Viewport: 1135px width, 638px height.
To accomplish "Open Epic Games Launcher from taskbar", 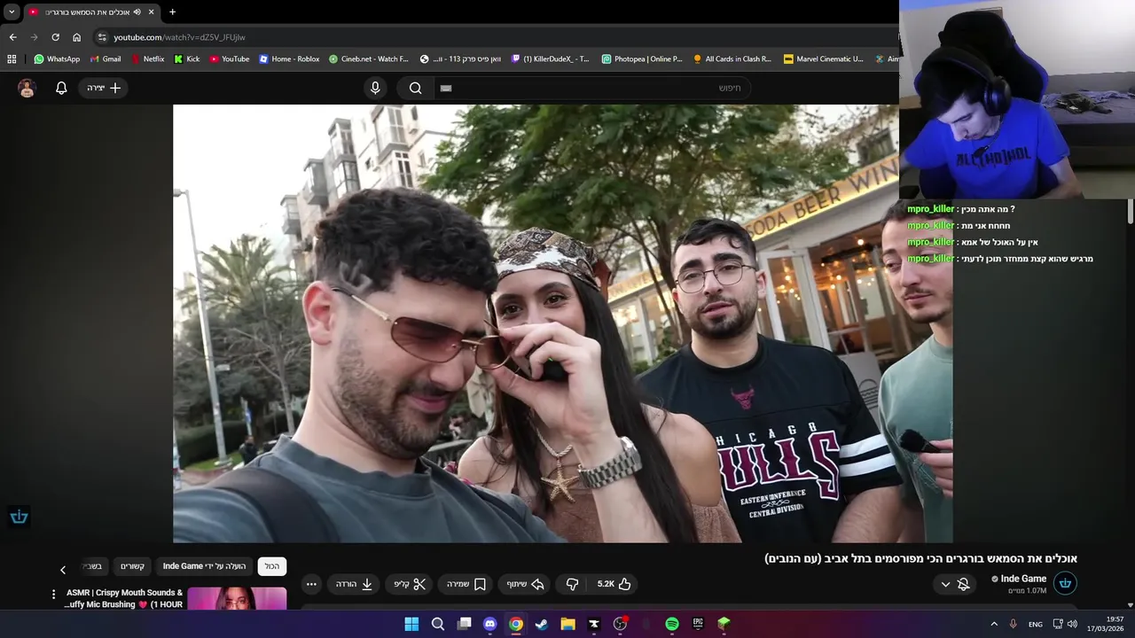I will click(698, 624).
